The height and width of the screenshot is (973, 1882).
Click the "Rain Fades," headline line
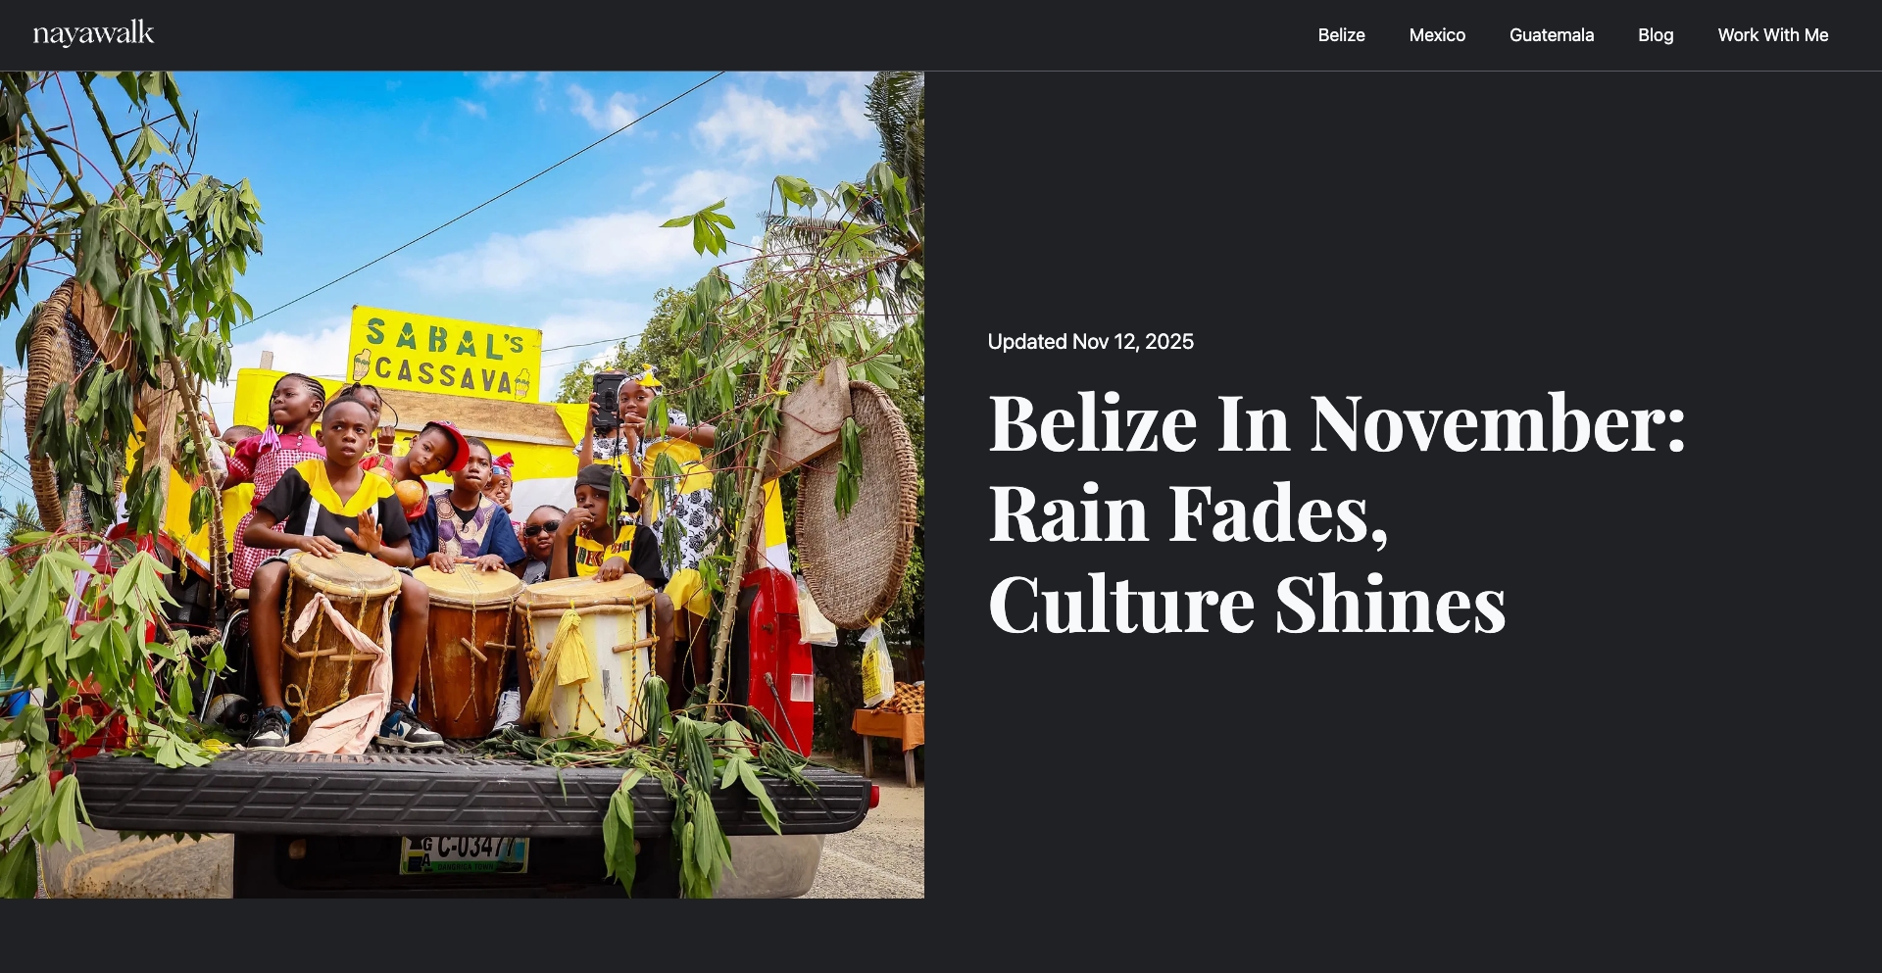click(1188, 512)
